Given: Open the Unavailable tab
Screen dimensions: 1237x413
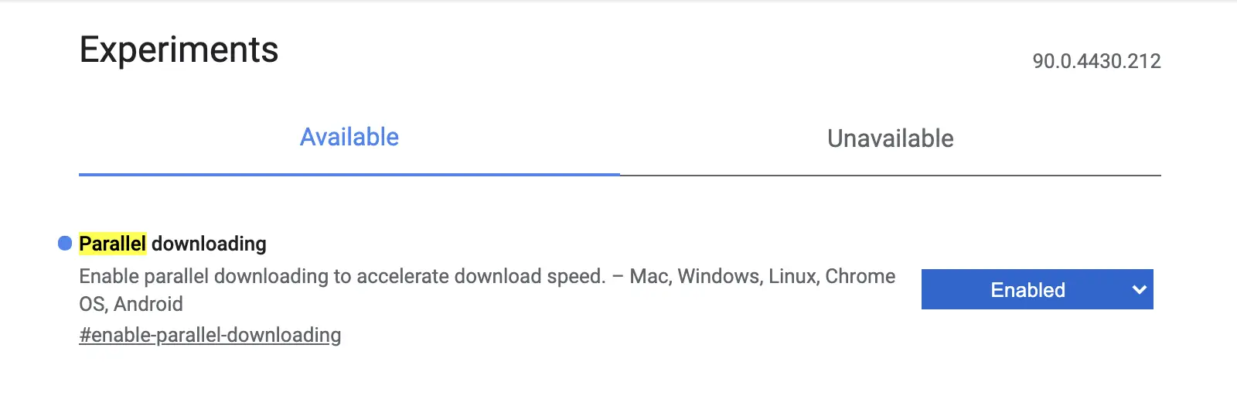Looking at the screenshot, I should point(890,139).
